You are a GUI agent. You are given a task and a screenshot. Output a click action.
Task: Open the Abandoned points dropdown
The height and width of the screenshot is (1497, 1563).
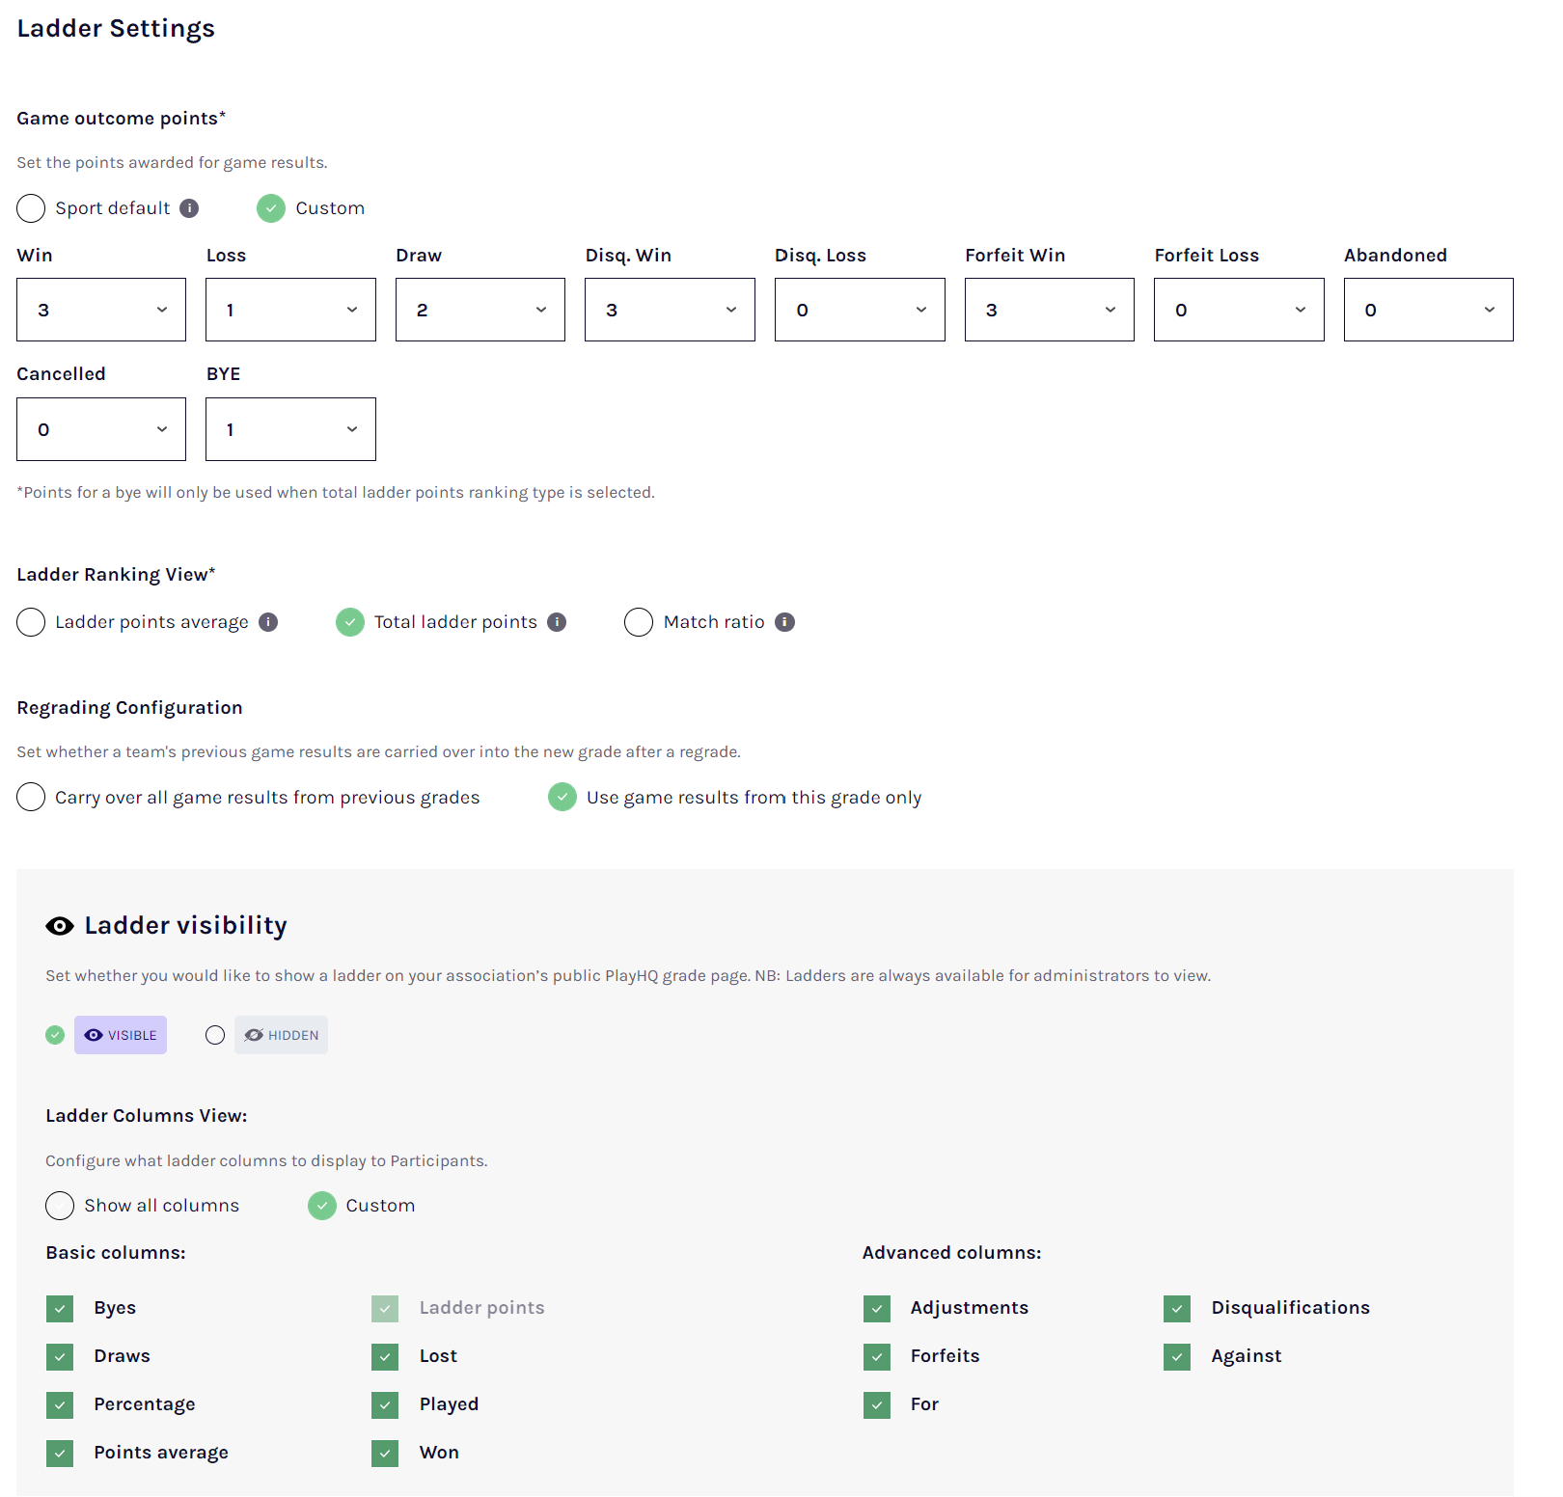(1428, 310)
